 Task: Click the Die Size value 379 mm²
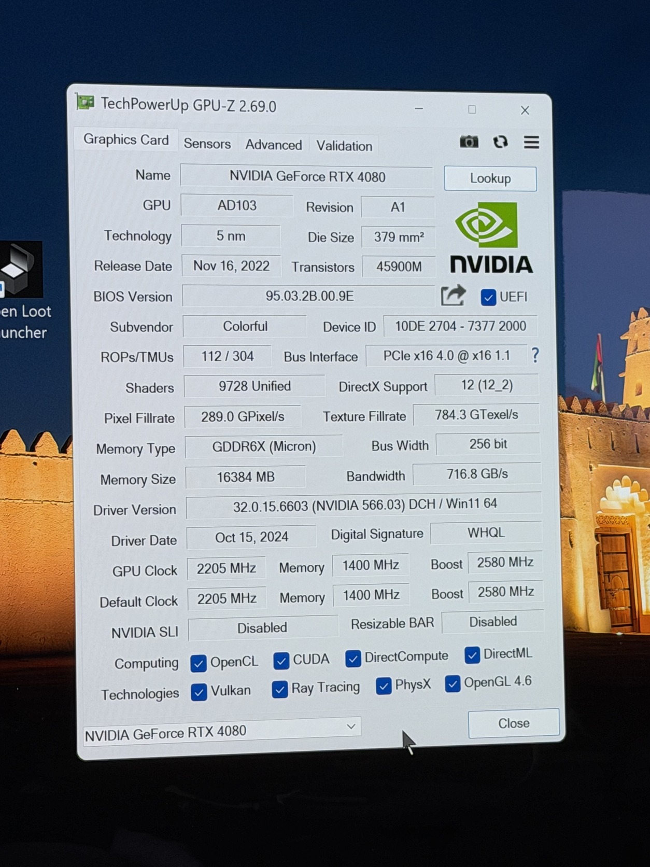(398, 237)
